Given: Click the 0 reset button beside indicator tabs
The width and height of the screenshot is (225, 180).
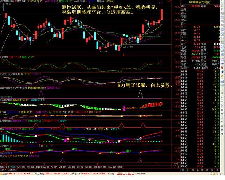Looking at the screenshot, I should click(x=179, y=167).
